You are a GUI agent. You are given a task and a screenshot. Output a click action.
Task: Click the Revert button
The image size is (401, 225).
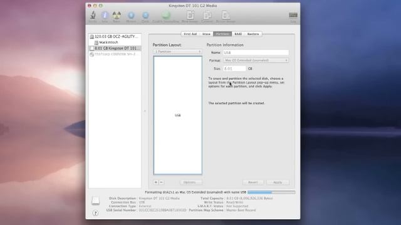coord(253,182)
